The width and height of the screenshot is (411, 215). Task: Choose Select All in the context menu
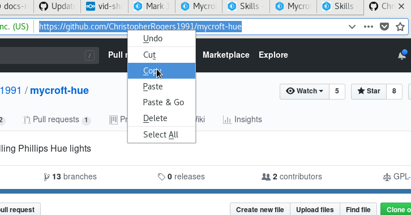pyautogui.click(x=161, y=135)
